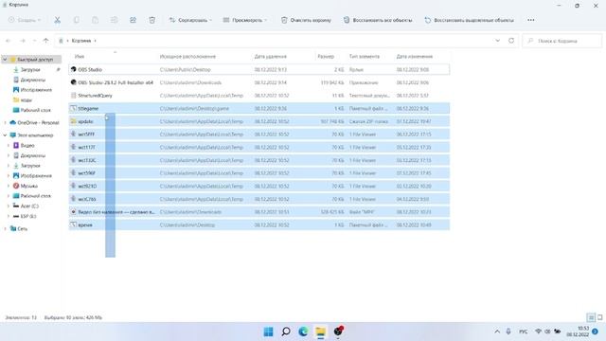This screenshot has width=606, height=341.
Task: Open taskbar Search
Action: click(x=286, y=332)
